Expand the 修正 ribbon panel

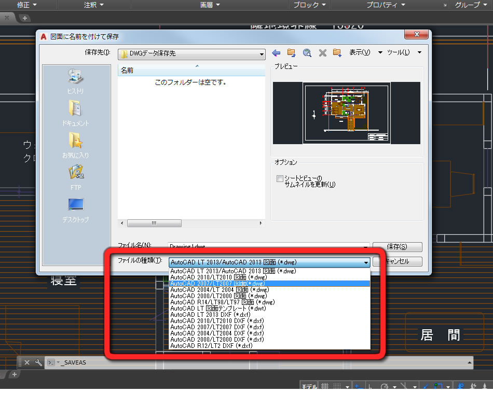pyautogui.click(x=26, y=5)
